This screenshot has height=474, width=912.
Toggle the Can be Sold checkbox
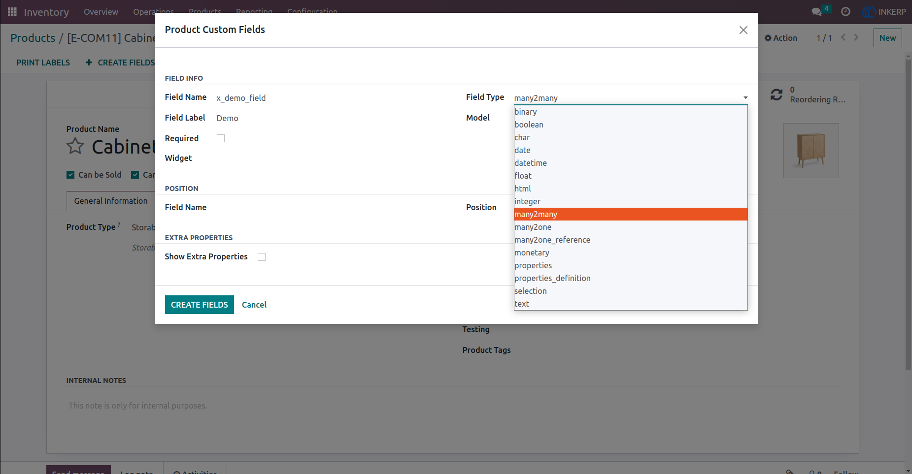click(x=70, y=175)
